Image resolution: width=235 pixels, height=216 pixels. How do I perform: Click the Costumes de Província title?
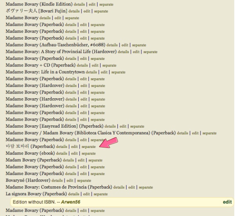tap(59, 187)
